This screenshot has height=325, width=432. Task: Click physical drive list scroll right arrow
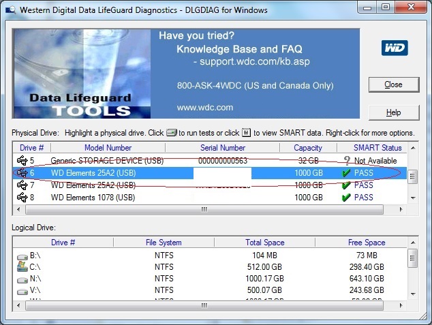coord(401,210)
